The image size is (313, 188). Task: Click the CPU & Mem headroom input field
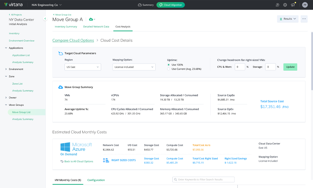pyautogui.click(x=240, y=67)
